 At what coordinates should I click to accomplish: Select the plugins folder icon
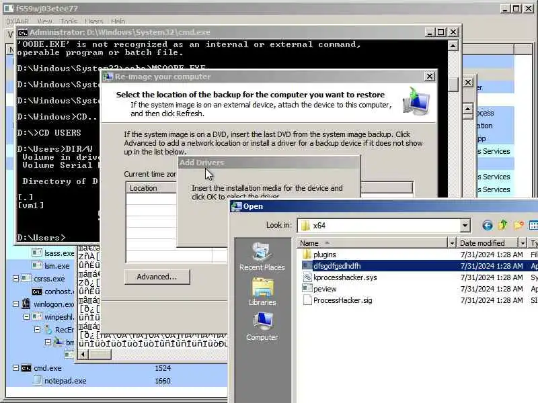307,255
